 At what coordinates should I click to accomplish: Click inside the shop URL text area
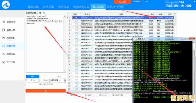(45, 43)
